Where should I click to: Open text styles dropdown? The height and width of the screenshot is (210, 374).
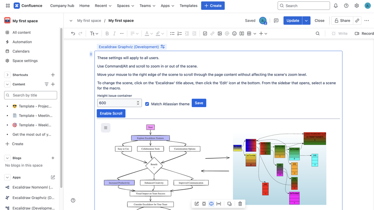[94, 33]
